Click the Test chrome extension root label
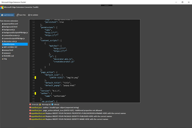Viewport: 192px width, 128px height. [x=9, y=21]
